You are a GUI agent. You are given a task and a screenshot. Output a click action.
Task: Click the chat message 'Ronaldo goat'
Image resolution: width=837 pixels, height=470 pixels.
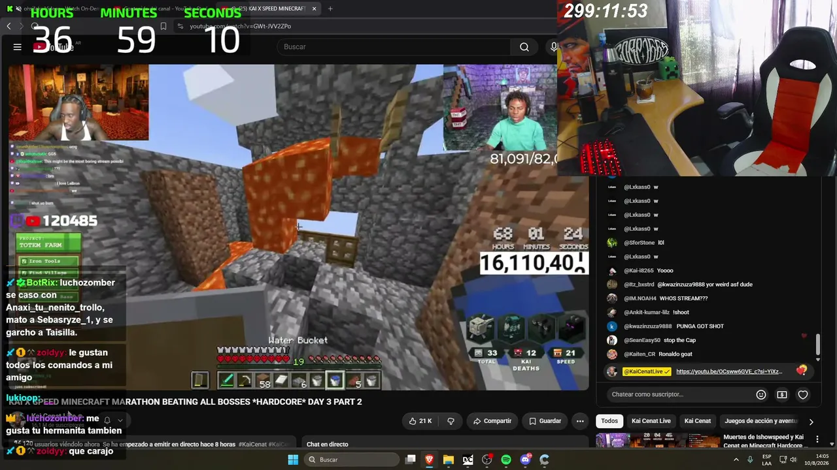(x=675, y=354)
